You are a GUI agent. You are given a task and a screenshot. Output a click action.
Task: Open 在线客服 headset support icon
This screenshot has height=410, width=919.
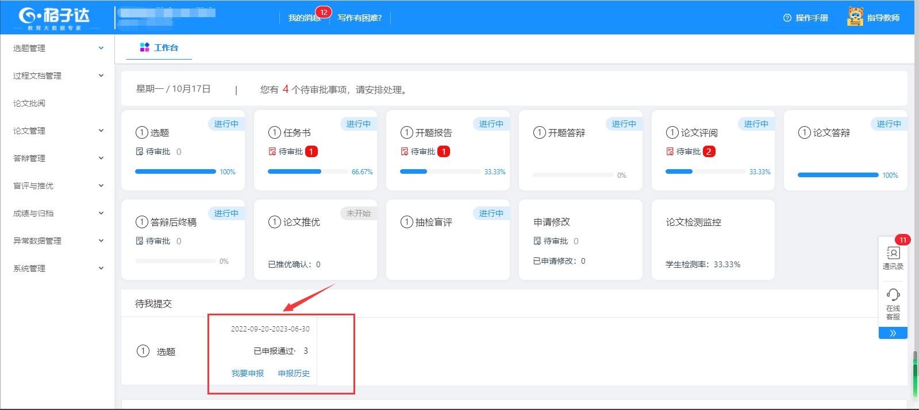(893, 295)
